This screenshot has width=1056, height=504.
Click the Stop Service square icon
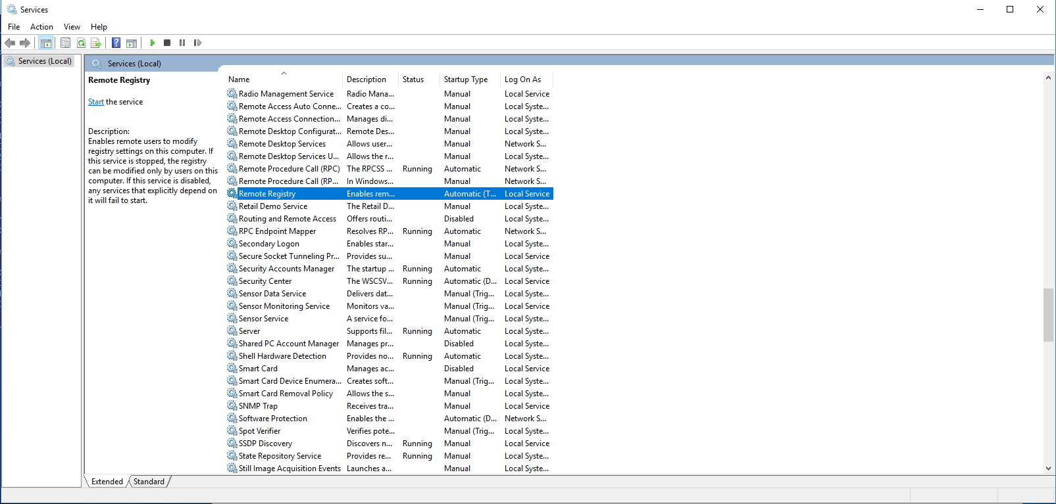[x=167, y=43]
